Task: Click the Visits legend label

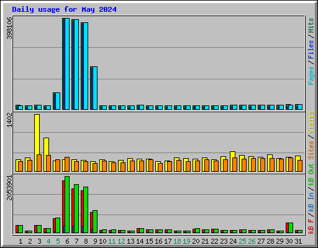Action: point(311,122)
